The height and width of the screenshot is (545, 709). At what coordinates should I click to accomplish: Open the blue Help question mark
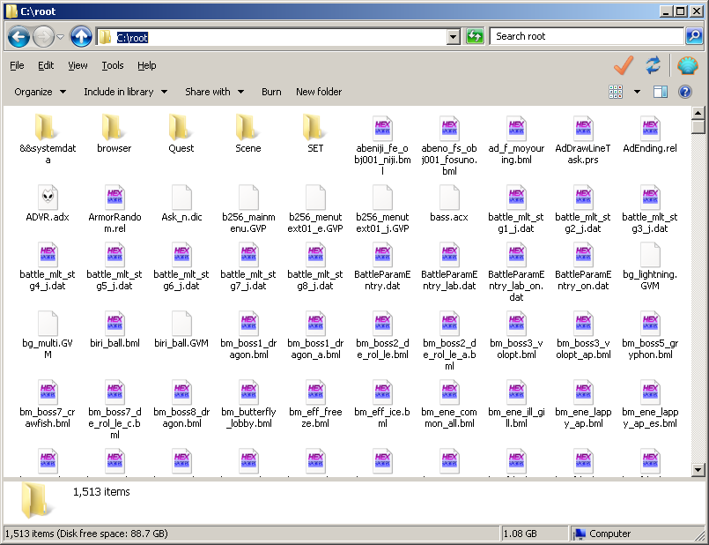(x=684, y=92)
